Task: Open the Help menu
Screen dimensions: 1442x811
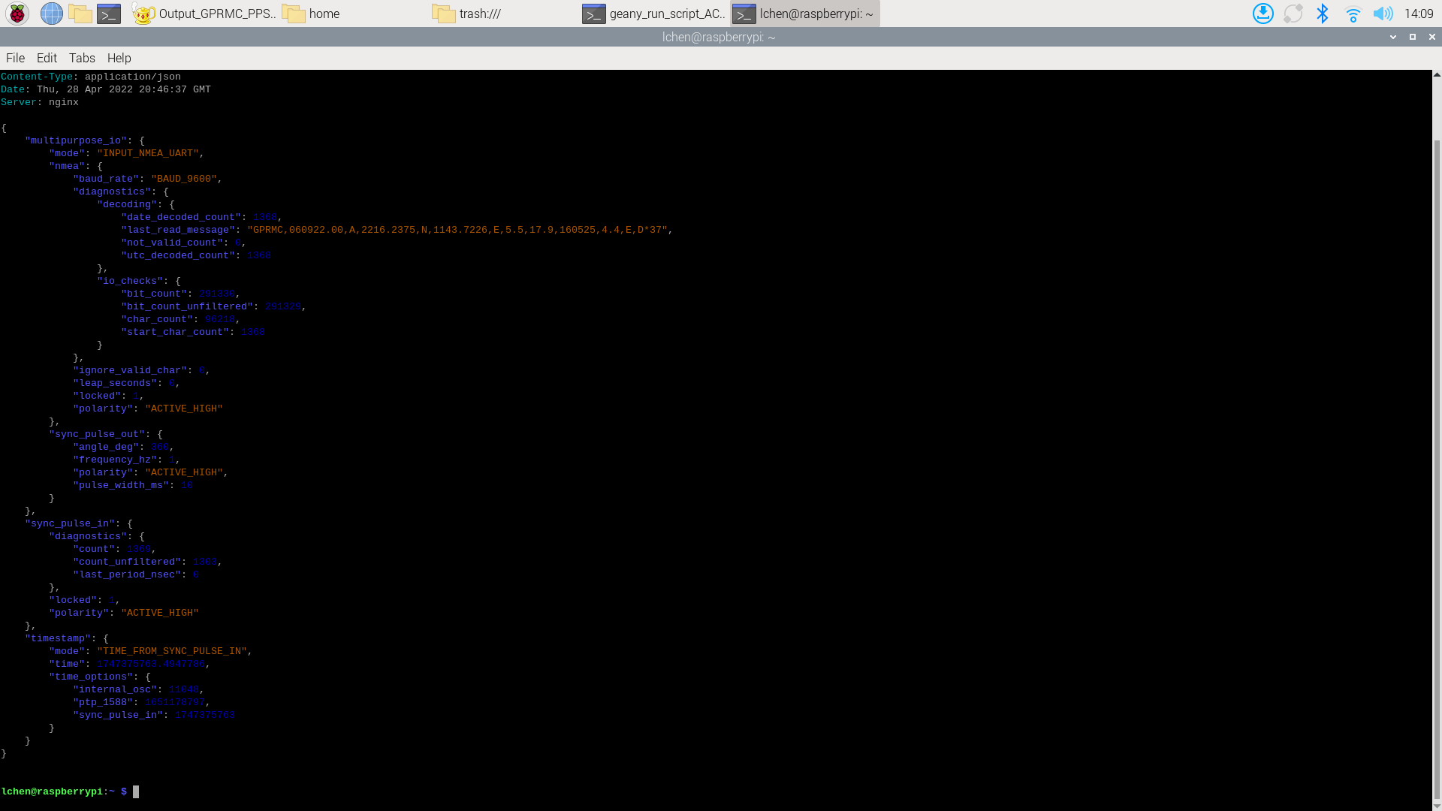Action: pos(119,58)
